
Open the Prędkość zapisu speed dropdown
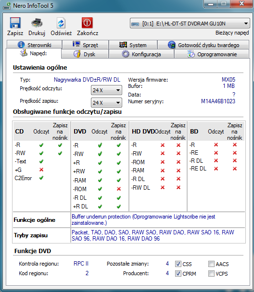106,103
